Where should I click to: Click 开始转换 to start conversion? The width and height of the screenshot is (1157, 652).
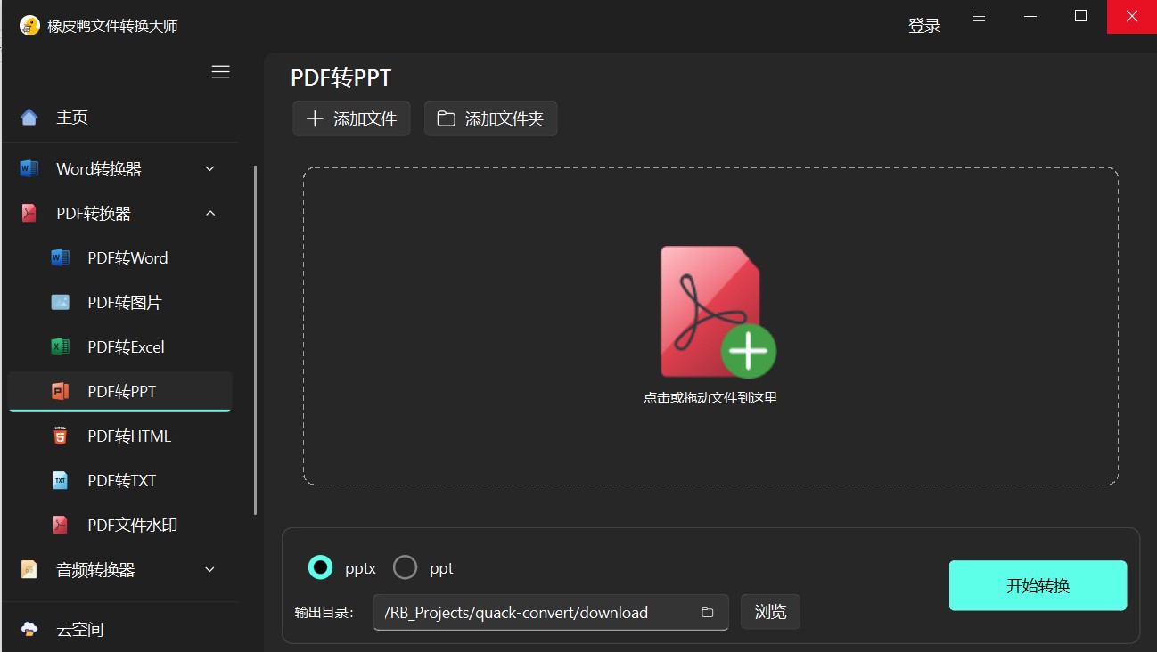[1038, 585]
